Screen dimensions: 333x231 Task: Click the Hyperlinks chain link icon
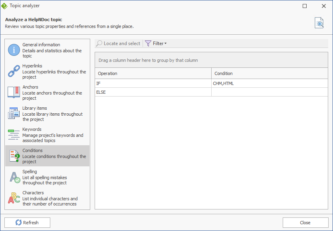click(14, 71)
